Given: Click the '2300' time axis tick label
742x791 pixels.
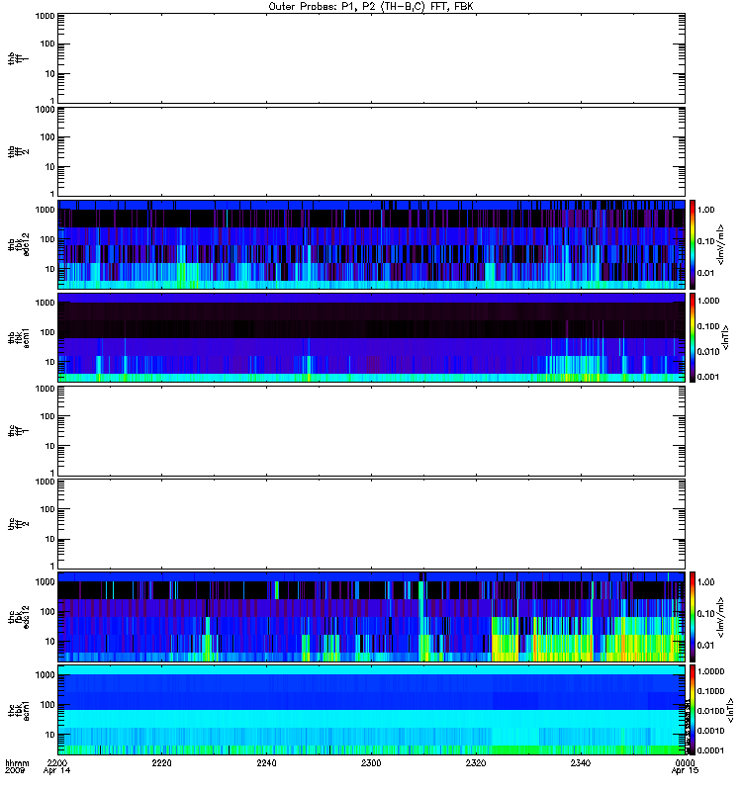Looking at the screenshot, I should (x=371, y=762).
